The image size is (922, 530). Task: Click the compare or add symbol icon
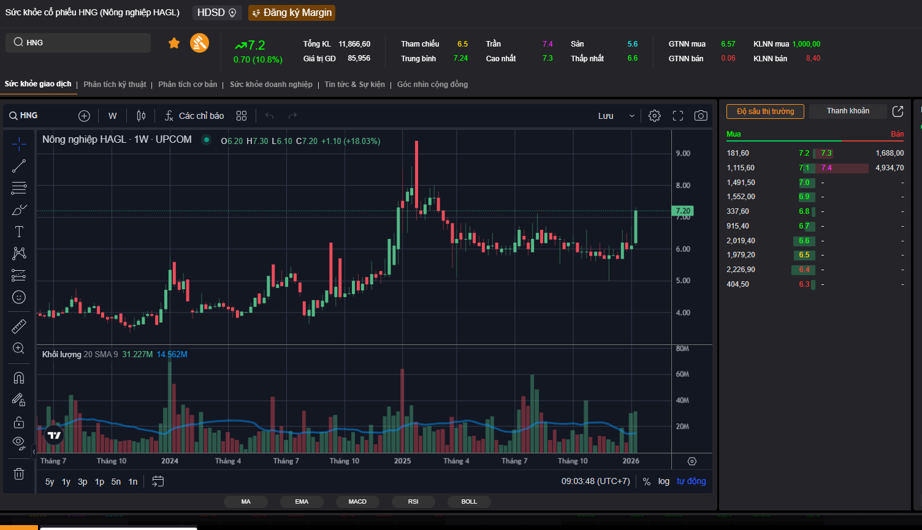pos(85,116)
